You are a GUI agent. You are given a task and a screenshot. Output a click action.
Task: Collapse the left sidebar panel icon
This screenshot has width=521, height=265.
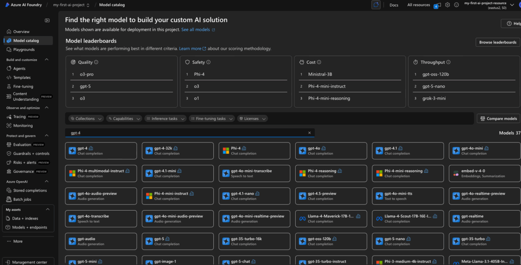point(47,20)
